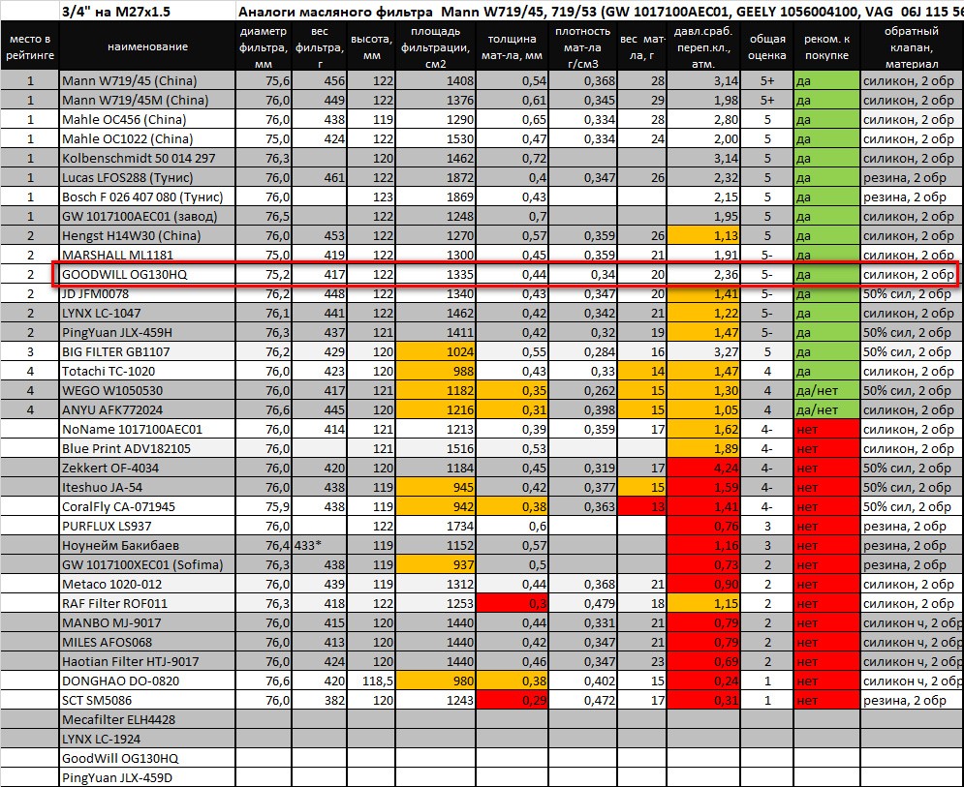Select the PingYuan JLX-459H cell
Screen dimensions: 964x787
point(147,332)
